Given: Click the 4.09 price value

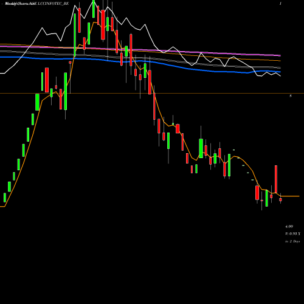Looking at the screenshot, I should coord(289,226).
